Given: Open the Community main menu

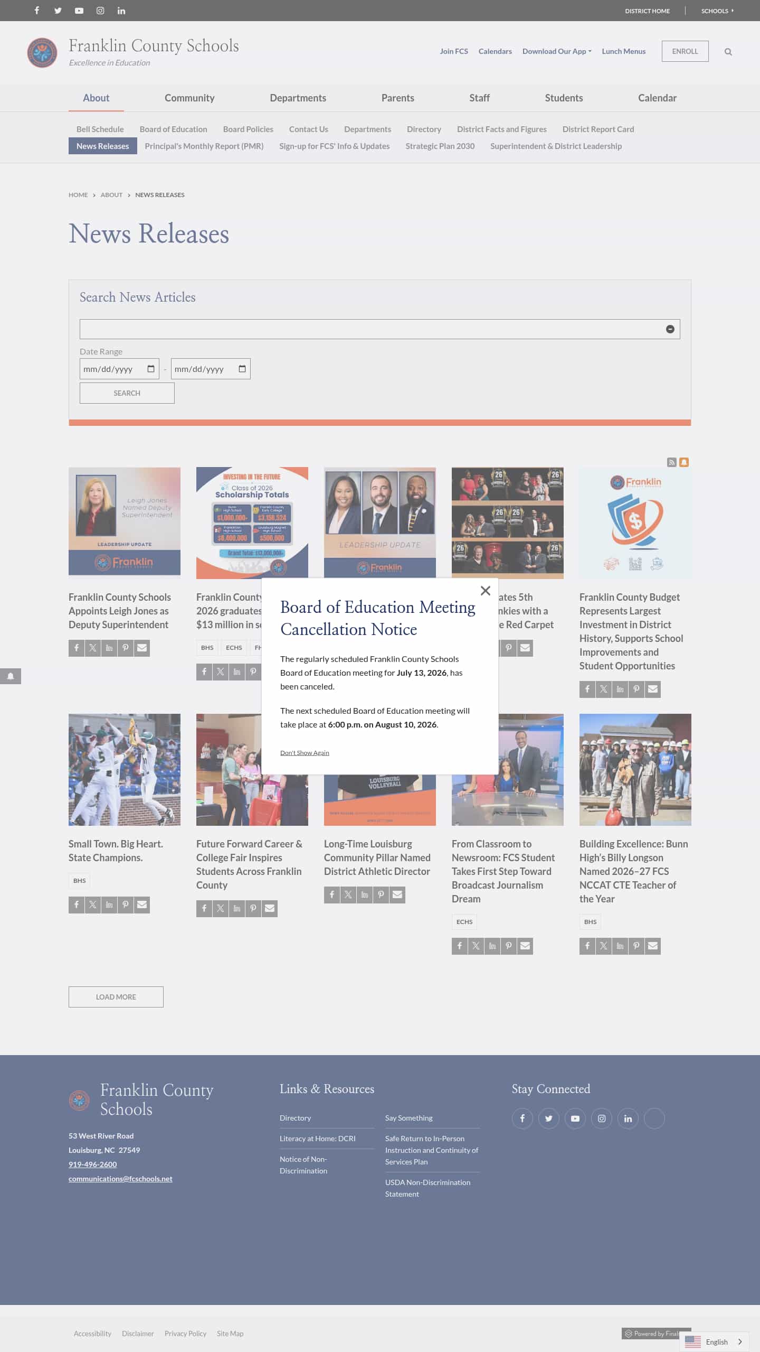Looking at the screenshot, I should click(189, 98).
